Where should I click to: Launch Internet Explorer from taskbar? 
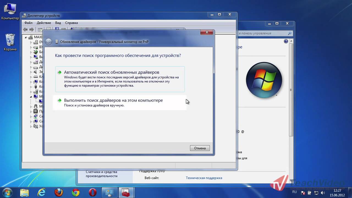pyautogui.click(x=42, y=193)
